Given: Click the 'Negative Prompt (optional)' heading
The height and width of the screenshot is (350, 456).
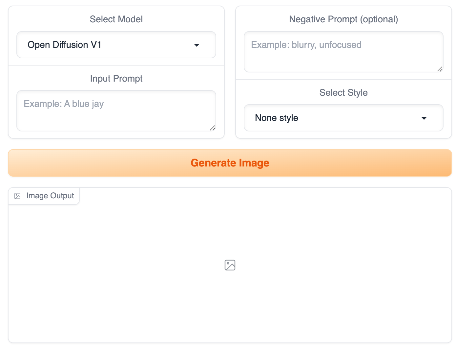Looking at the screenshot, I should click(x=343, y=19).
